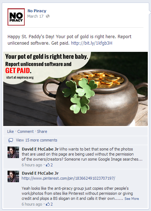The height and width of the screenshot is (211, 151).
Task: Open David McCabe's avatar on first comment
Action: coord(13,152)
